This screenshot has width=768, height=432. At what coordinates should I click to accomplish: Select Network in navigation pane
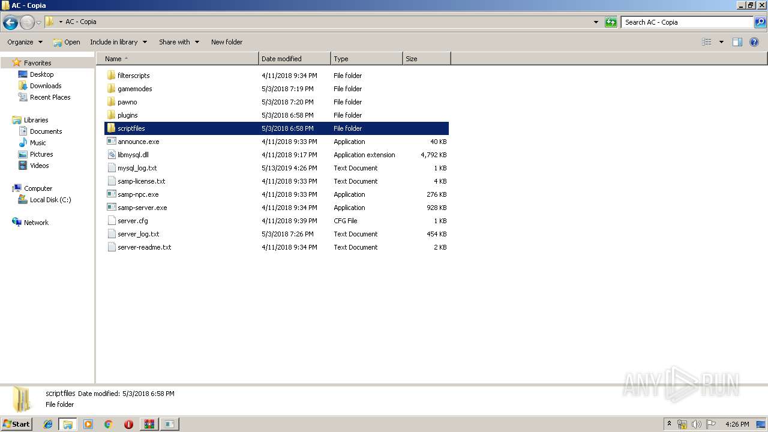coord(36,223)
